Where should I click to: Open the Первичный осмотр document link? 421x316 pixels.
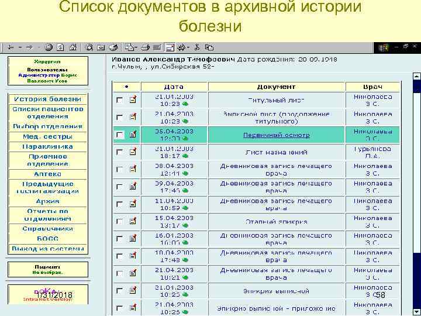coord(276,135)
